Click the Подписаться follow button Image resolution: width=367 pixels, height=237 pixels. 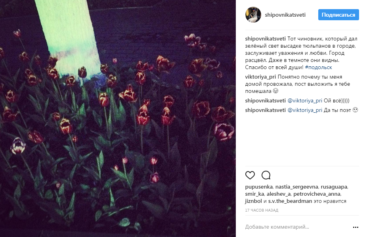(x=338, y=15)
